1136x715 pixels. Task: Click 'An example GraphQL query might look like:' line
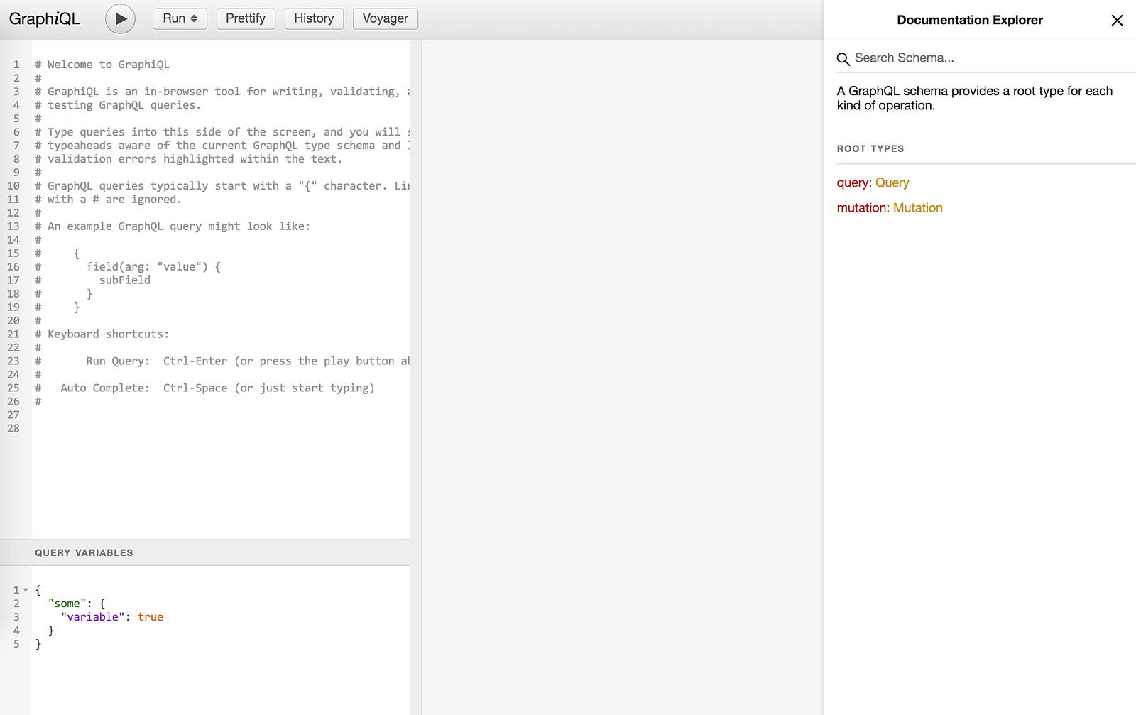pyautogui.click(x=173, y=226)
